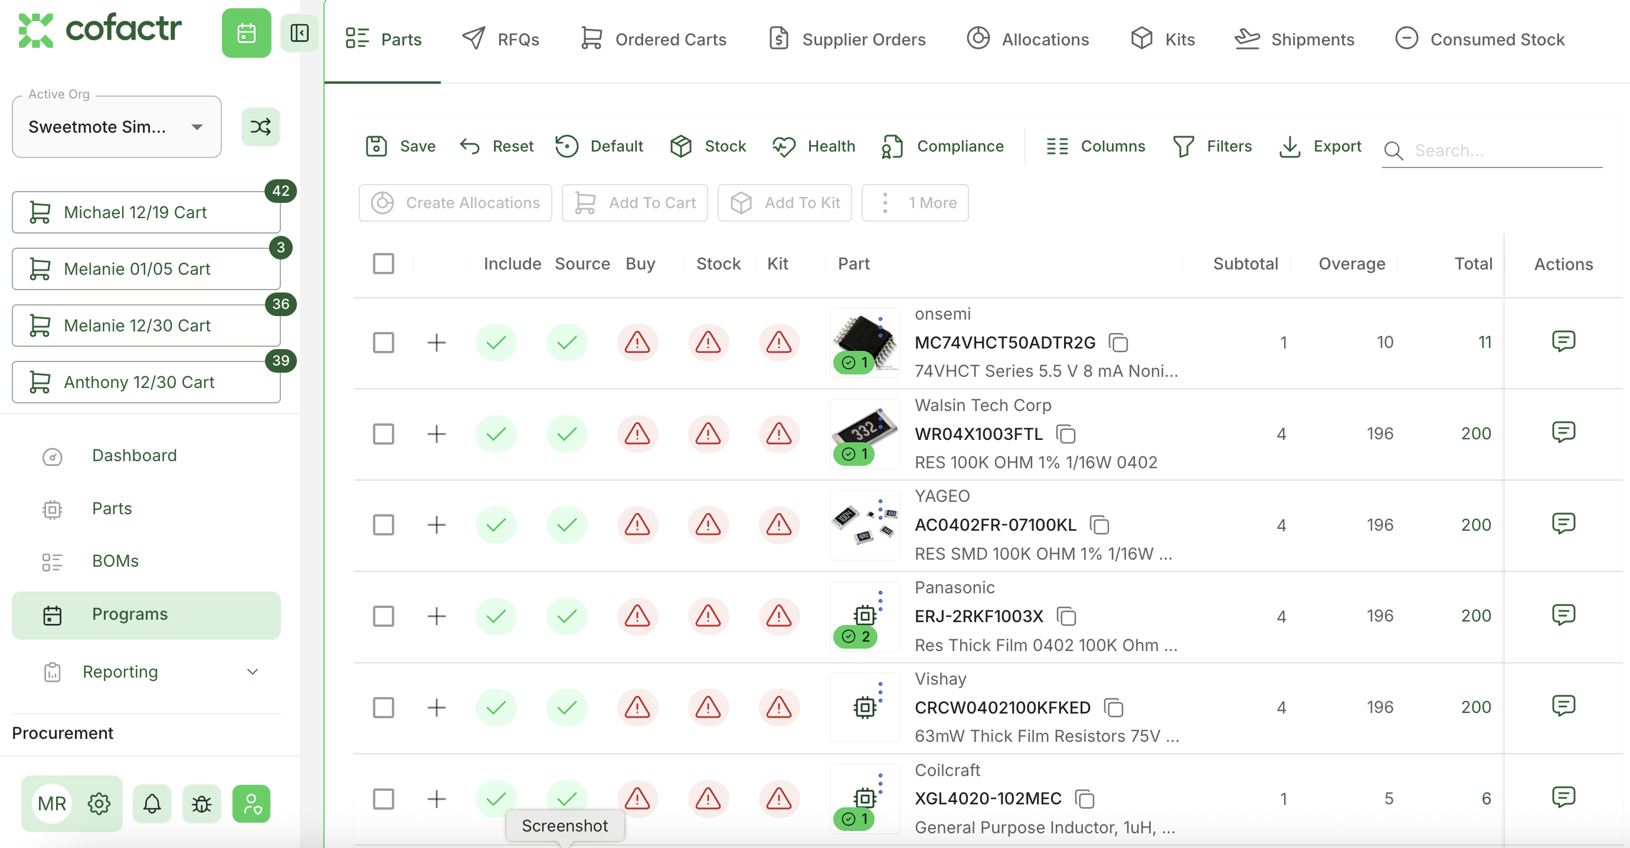Expand the XGL4020-102MEC row with plus
The height and width of the screenshot is (848, 1630).
coord(437,798)
